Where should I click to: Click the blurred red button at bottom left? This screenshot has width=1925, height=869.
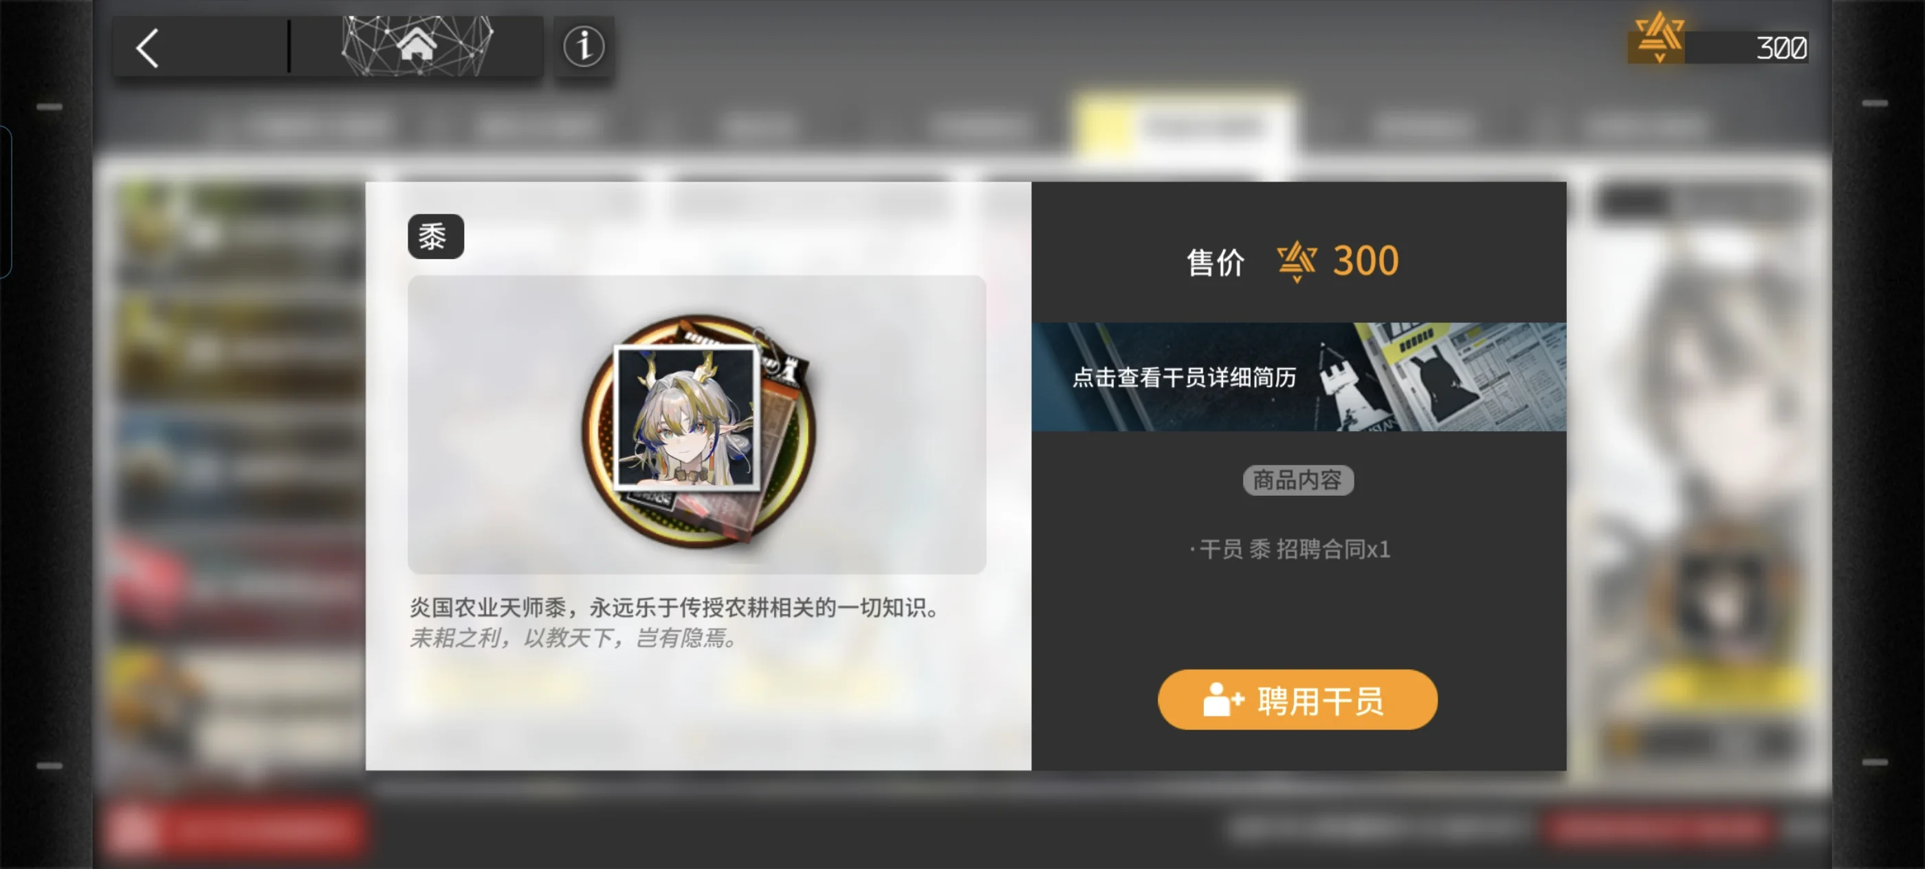[x=234, y=828]
